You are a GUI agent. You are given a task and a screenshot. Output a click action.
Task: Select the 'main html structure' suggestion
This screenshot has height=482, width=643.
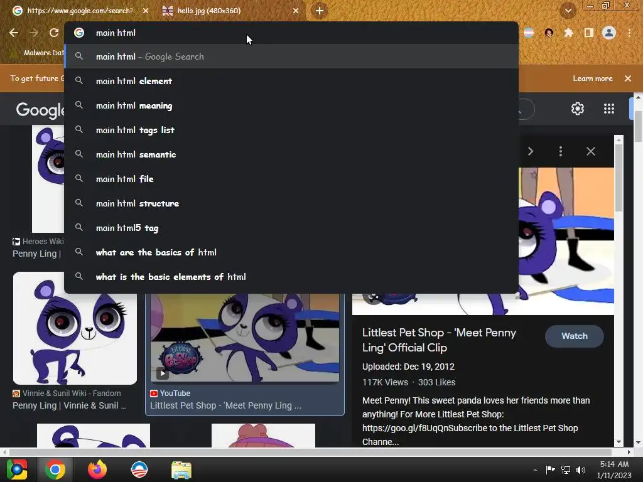(291, 203)
